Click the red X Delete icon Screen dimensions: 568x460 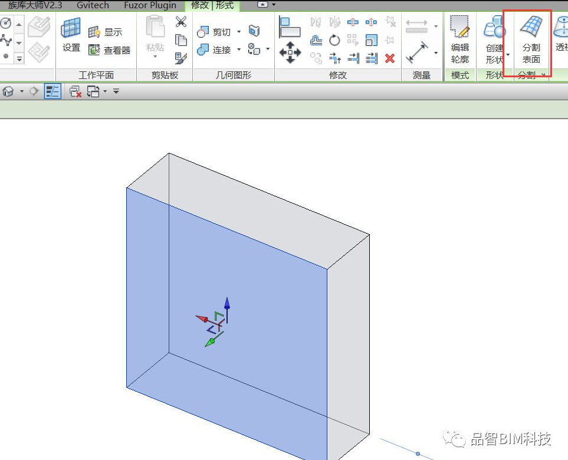point(390,58)
